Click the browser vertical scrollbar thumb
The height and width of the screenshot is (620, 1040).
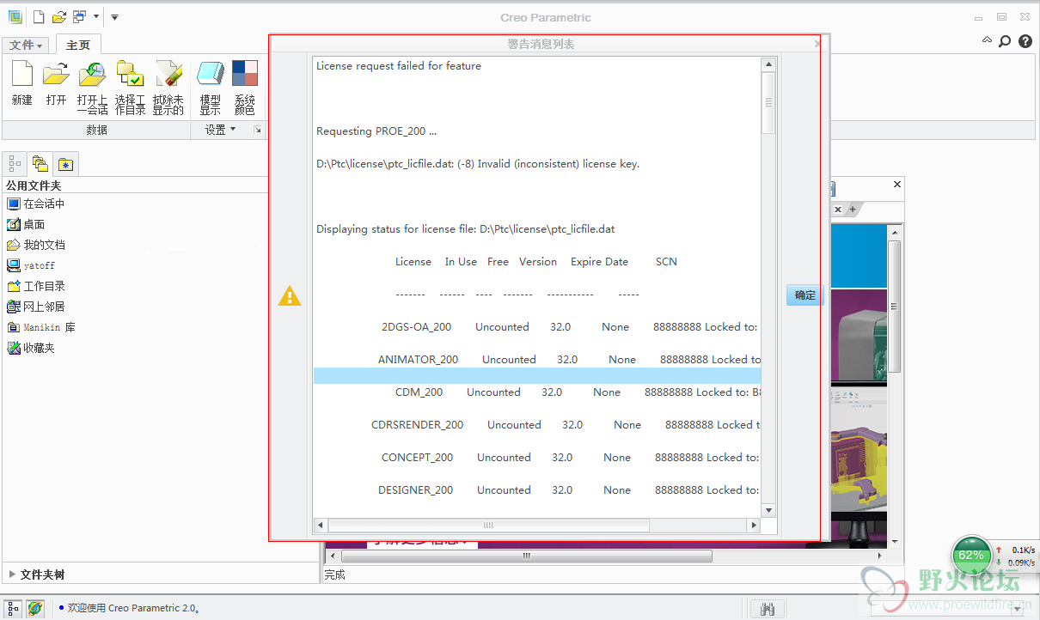pyautogui.click(x=894, y=306)
